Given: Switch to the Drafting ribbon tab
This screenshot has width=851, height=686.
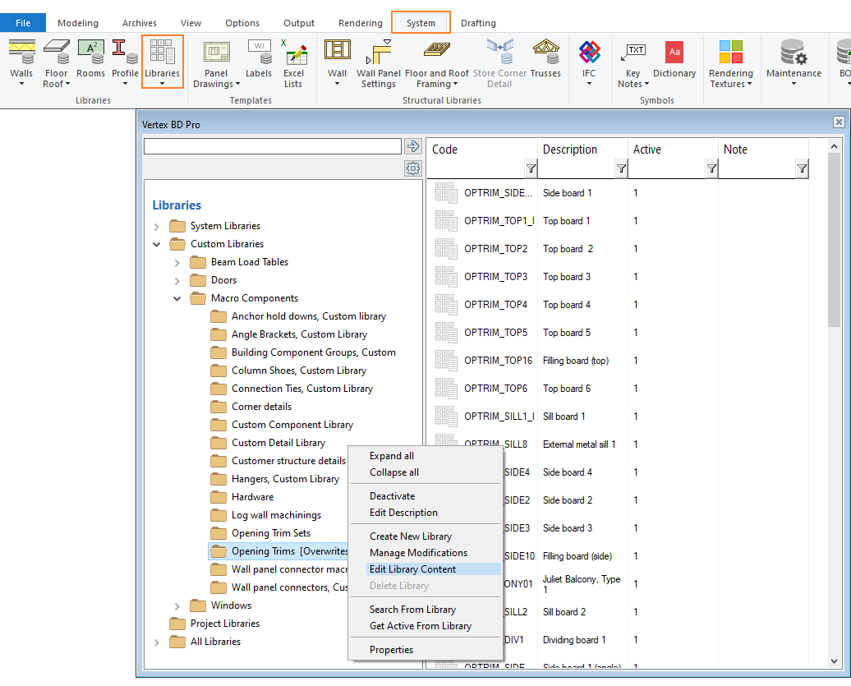Looking at the screenshot, I should (478, 23).
